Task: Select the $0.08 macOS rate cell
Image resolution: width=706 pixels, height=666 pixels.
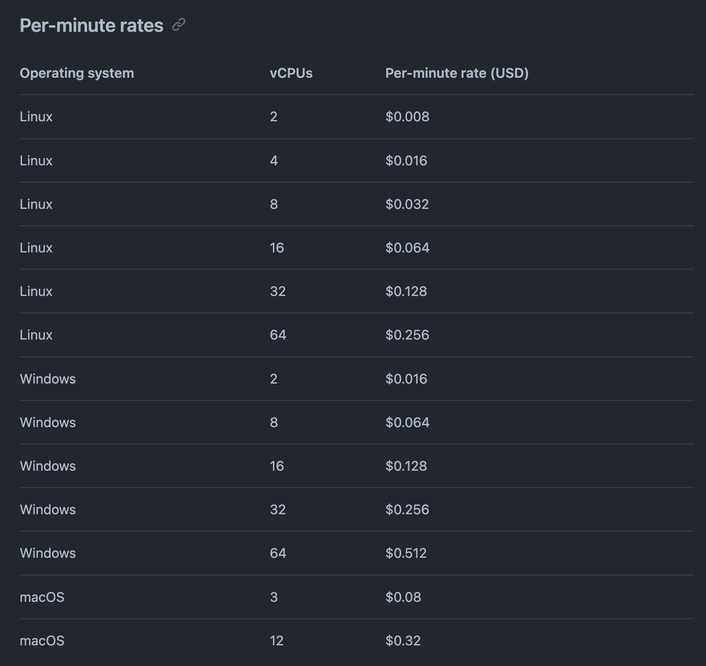Action: pos(403,597)
